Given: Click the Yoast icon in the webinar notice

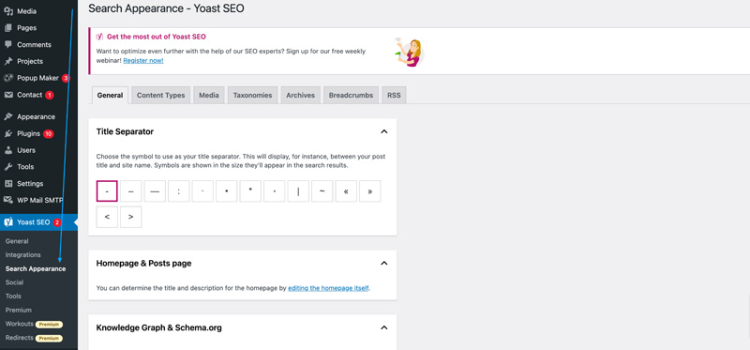Looking at the screenshot, I should tap(99, 36).
